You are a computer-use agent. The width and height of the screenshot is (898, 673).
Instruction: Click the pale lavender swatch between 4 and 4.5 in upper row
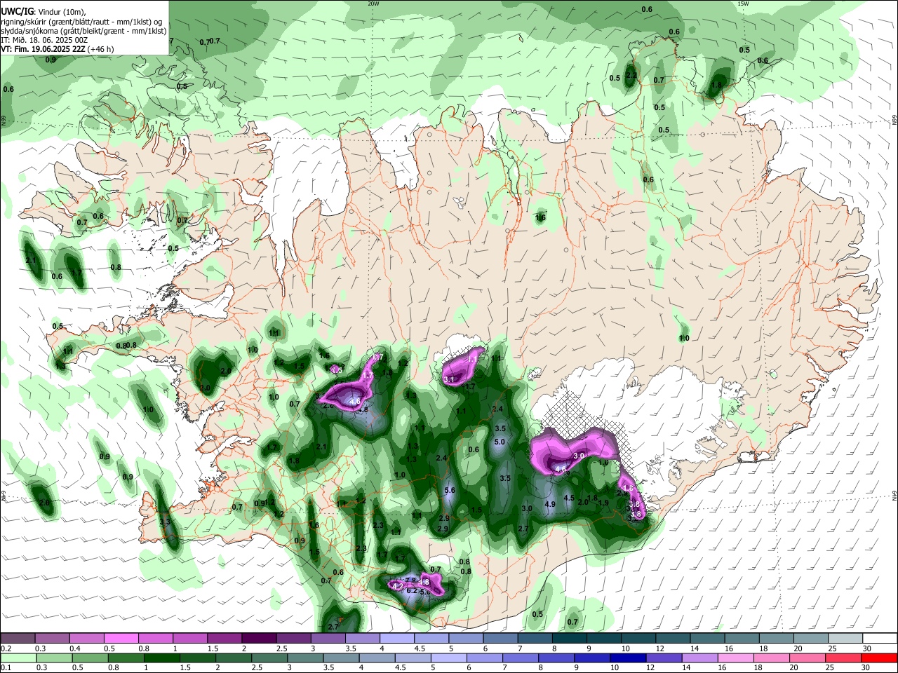[x=396, y=638]
